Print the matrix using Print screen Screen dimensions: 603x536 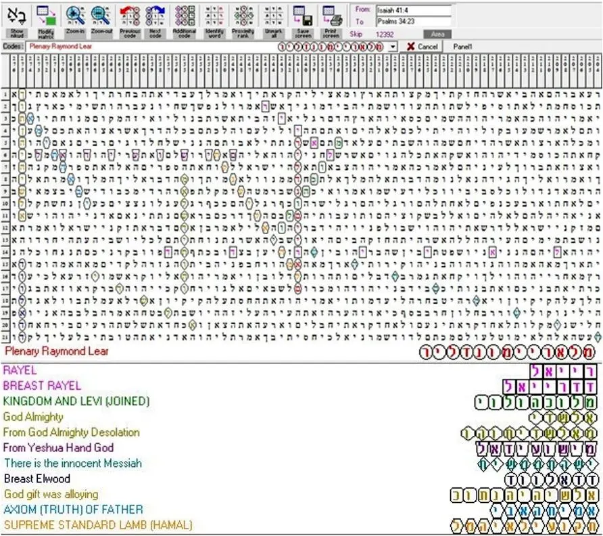tap(331, 22)
